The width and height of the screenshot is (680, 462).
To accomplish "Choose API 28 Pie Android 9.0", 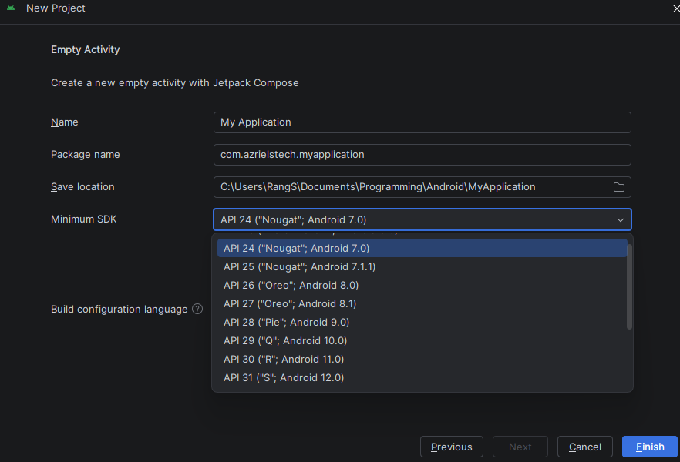I will [x=422, y=322].
